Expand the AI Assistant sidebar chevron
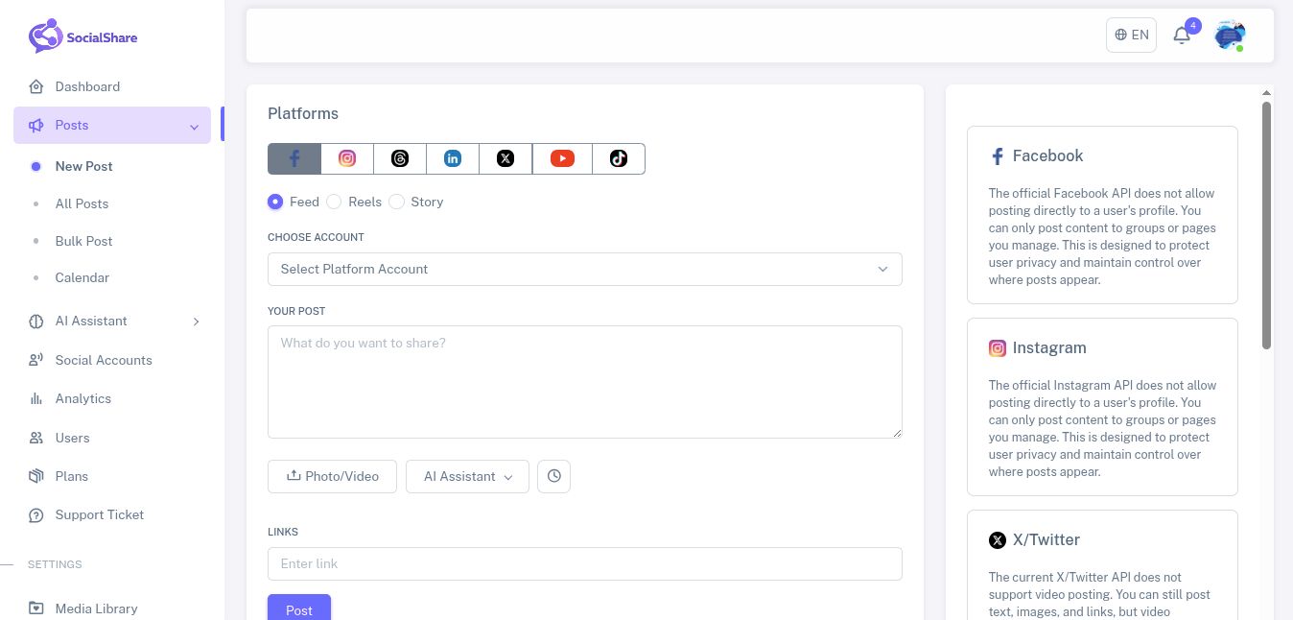1293x620 pixels. click(196, 322)
